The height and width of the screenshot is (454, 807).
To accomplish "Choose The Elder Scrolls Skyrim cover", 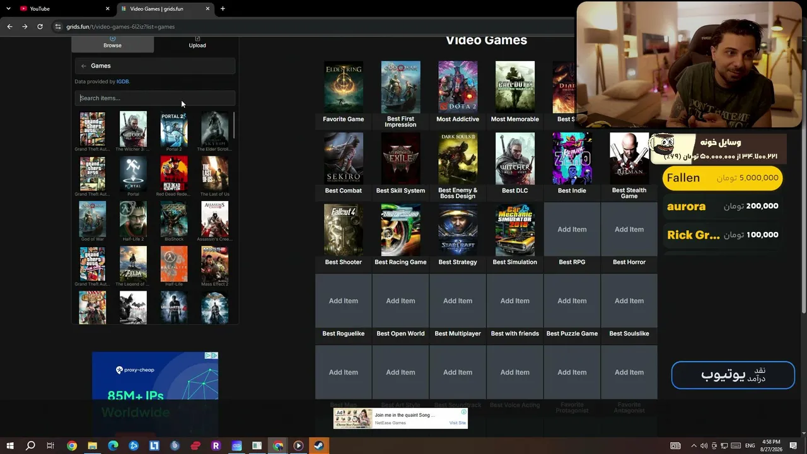I will click(x=215, y=129).
